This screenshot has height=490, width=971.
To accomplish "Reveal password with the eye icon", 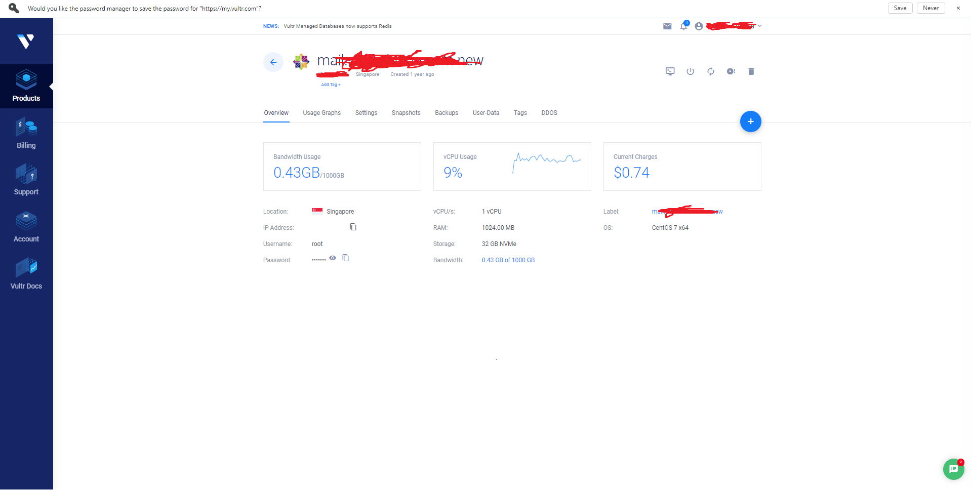I will (x=333, y=258).
